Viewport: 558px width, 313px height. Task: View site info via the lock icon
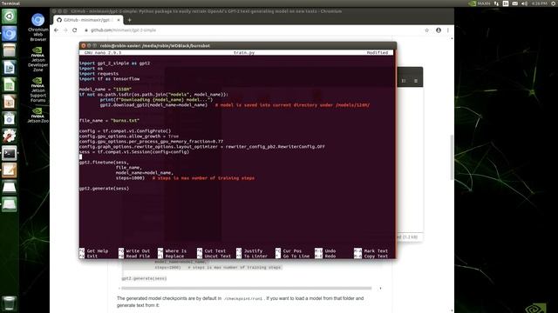coord(86,30)
